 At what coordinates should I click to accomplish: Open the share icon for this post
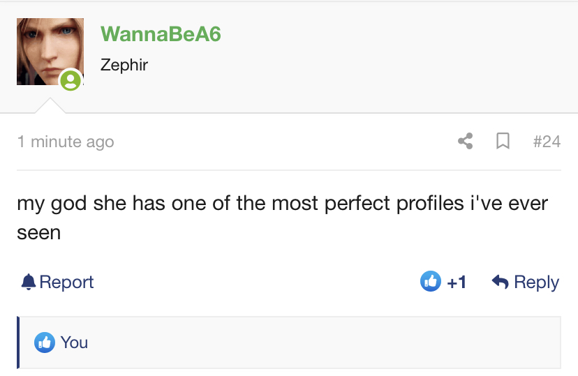point(466,141)
